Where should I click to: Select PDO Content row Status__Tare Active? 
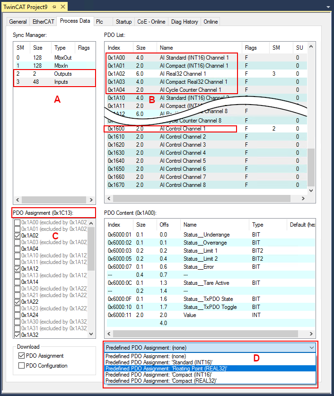(211, 283)
